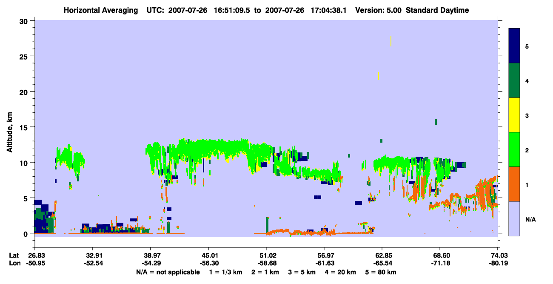Click the 'Lon' row label
The height and width of the screenshot is (284, 553).
pyautogui.click(x=14, y=263)
